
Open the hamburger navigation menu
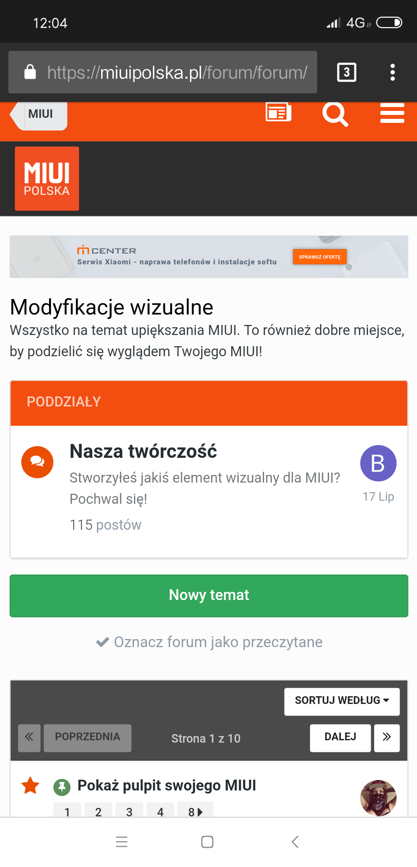click(x=392, y=113)
